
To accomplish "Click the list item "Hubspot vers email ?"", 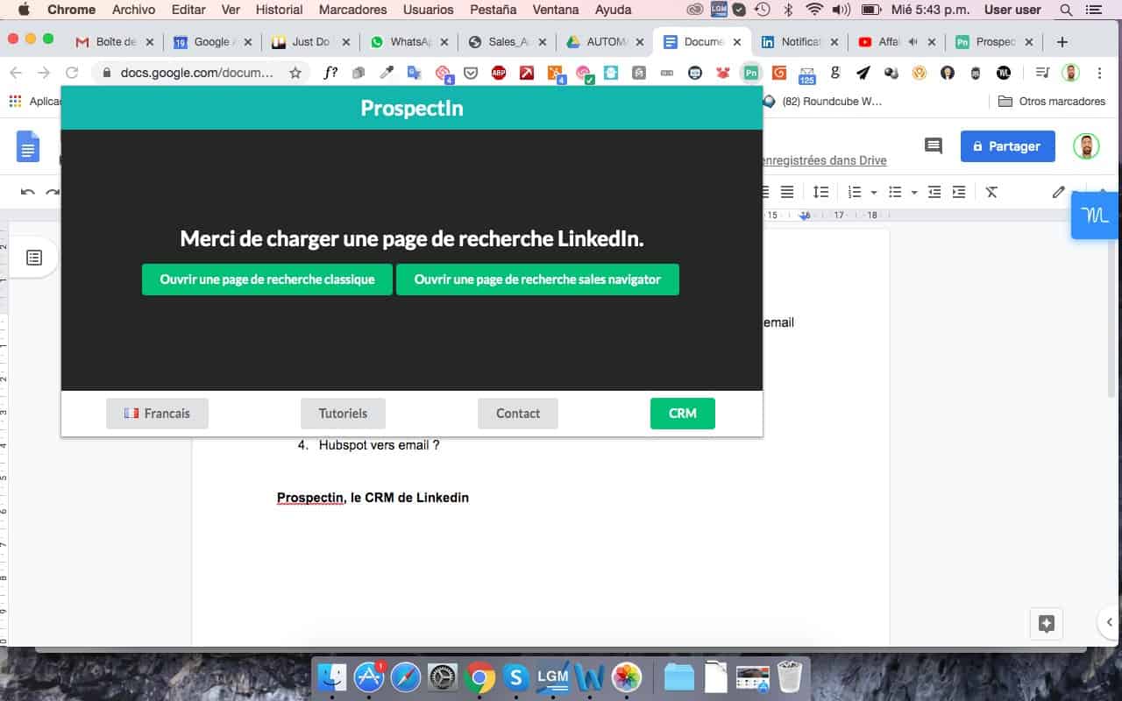I will tap(379, 445).
